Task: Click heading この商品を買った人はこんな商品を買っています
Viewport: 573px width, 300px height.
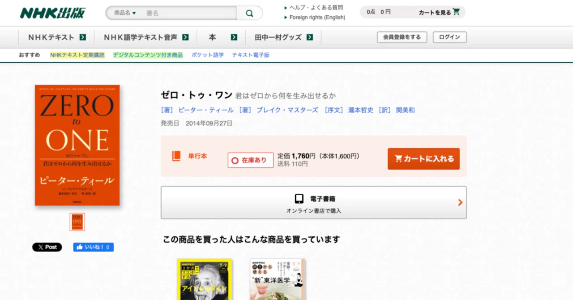Action: coord(251,240)
